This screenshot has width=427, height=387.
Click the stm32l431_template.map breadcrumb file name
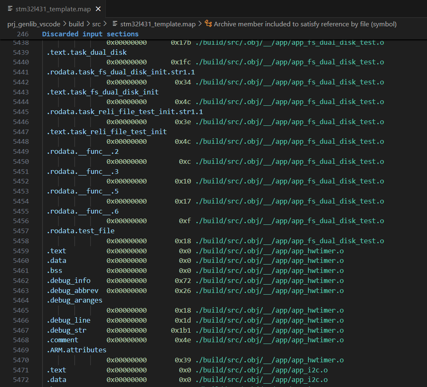point(158,24)
